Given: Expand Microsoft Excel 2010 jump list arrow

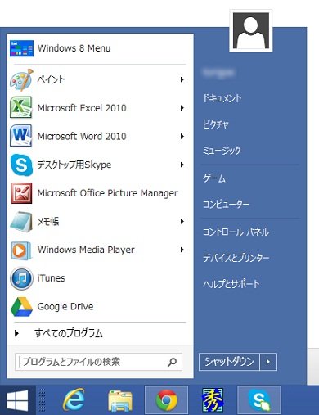Looking at the screenshot, I should (x=182, y=108).
